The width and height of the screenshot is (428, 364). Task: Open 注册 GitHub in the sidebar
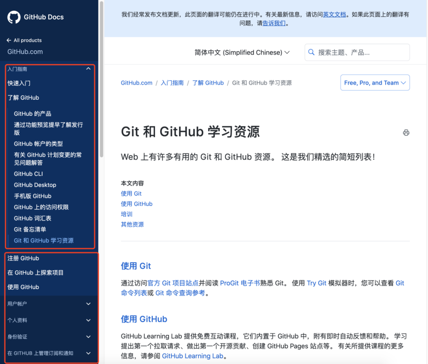pos(23,258)
